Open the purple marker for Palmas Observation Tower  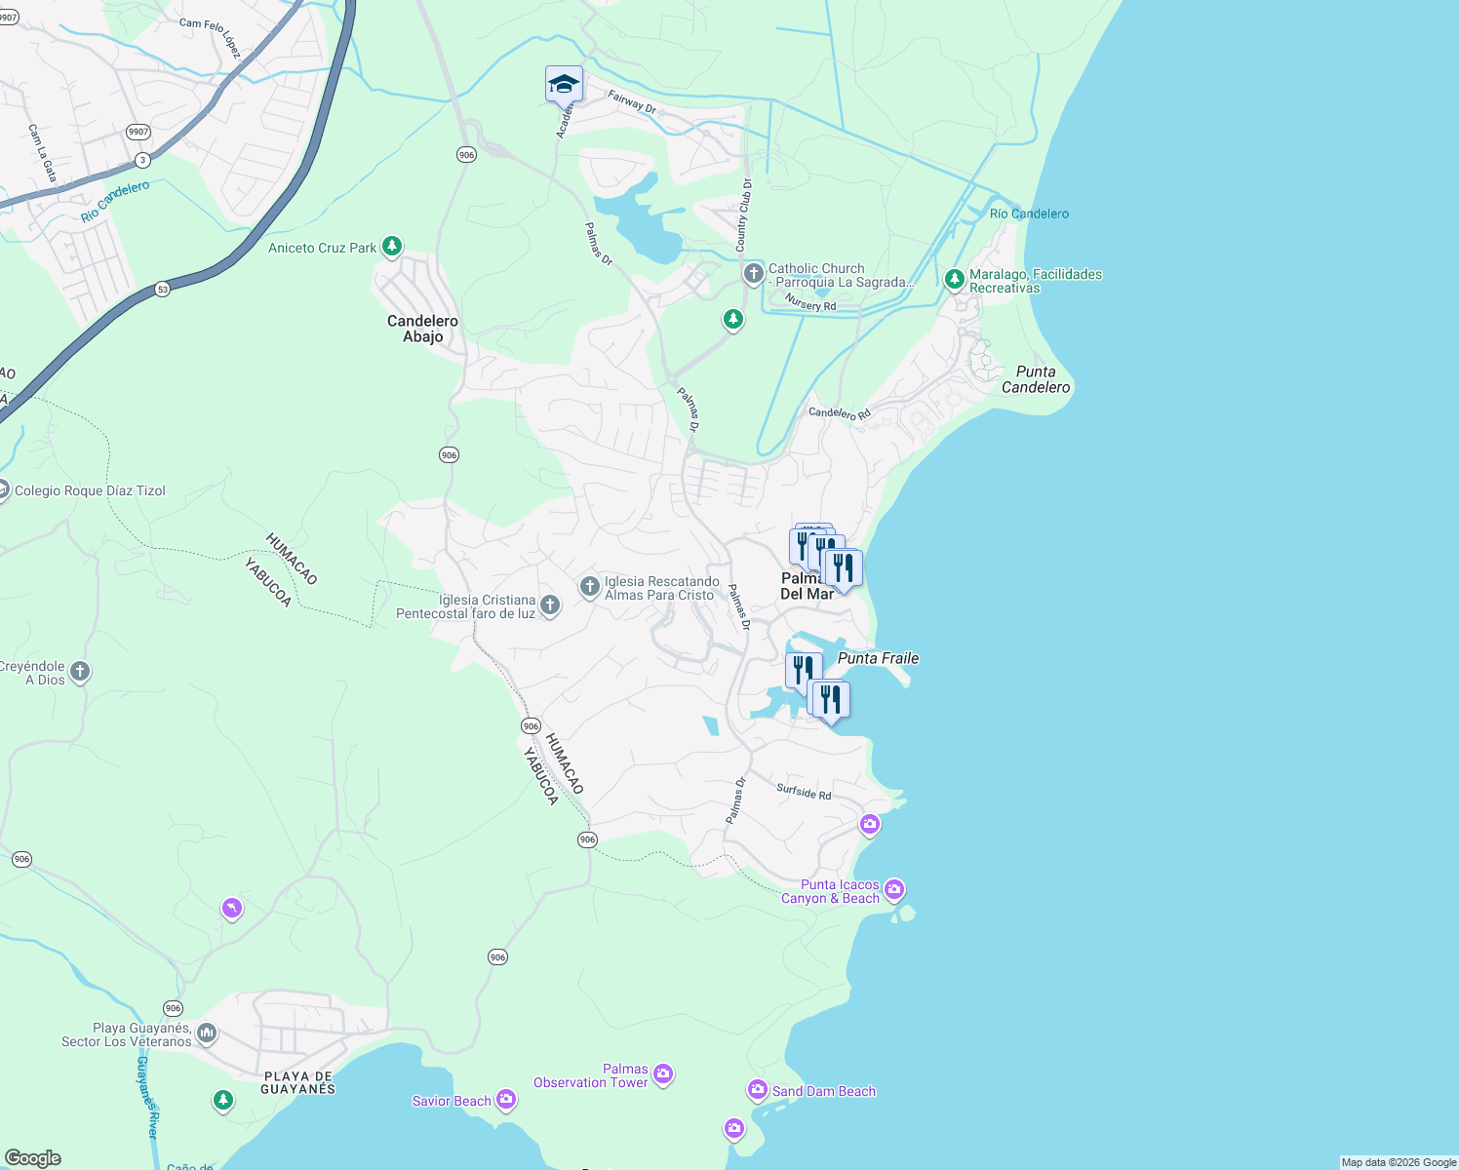click(662, 1073)
